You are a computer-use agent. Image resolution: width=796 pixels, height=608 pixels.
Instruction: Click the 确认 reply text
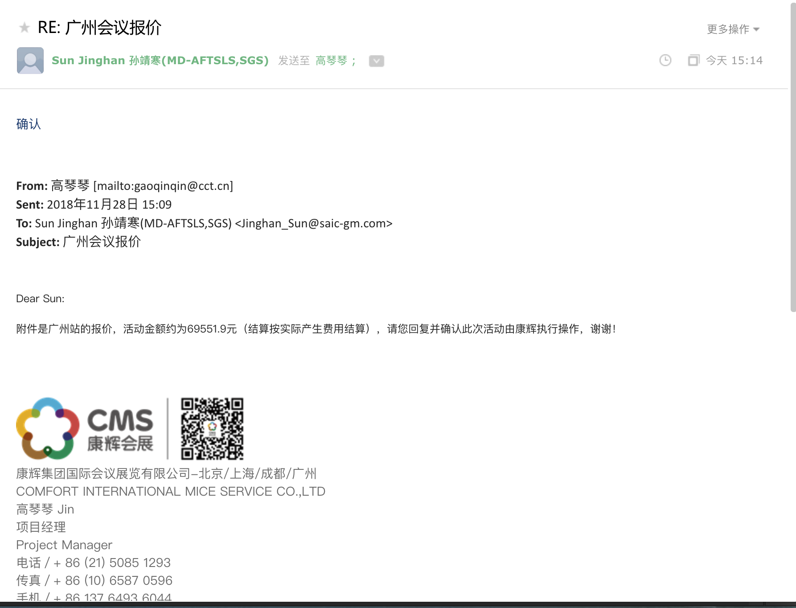[29, 124]
